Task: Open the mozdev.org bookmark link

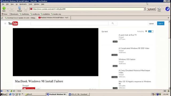Action: click(x=56, y=14)
